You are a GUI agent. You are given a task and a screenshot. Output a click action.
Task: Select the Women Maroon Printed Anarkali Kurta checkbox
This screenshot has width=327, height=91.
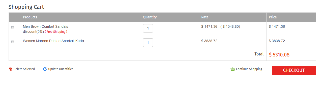click(12, 42)
